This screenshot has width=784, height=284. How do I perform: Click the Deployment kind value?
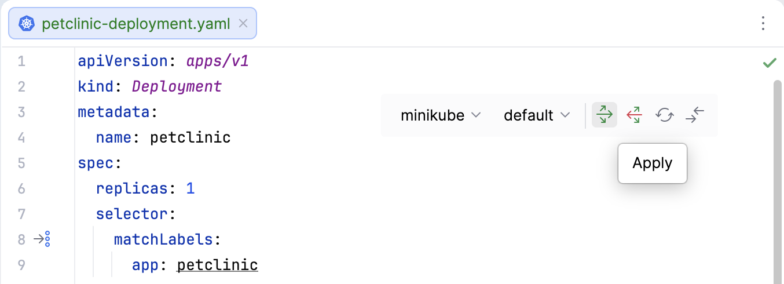177,86
